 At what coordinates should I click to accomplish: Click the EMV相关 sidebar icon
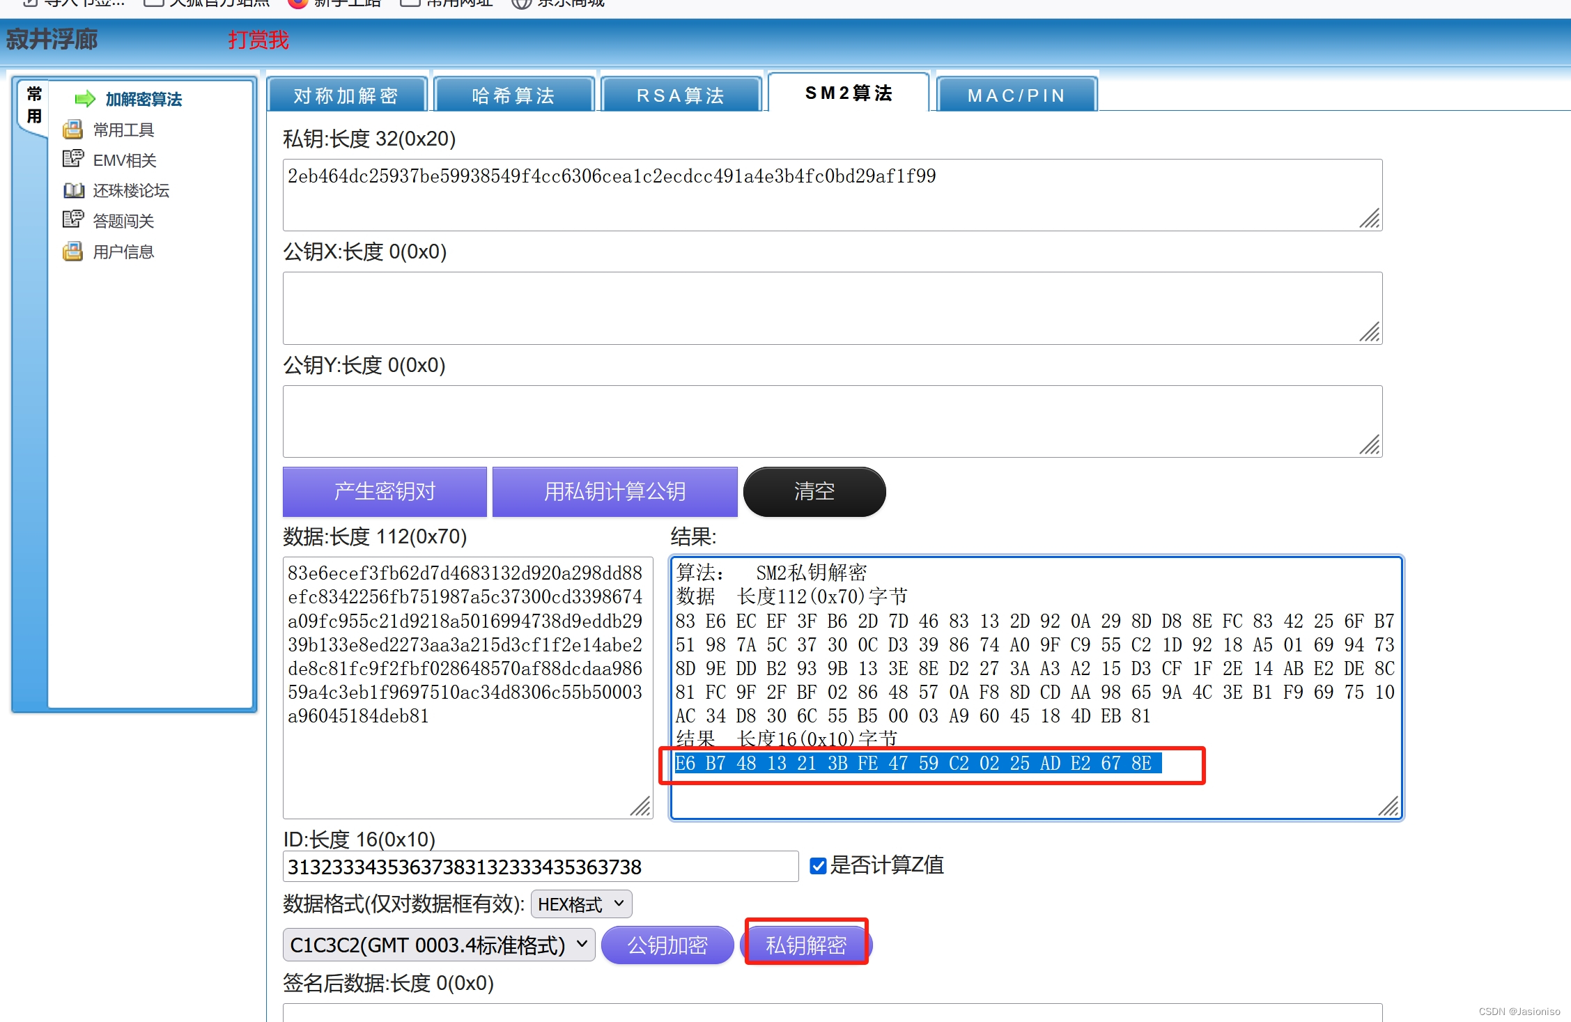tap(72, 160)
